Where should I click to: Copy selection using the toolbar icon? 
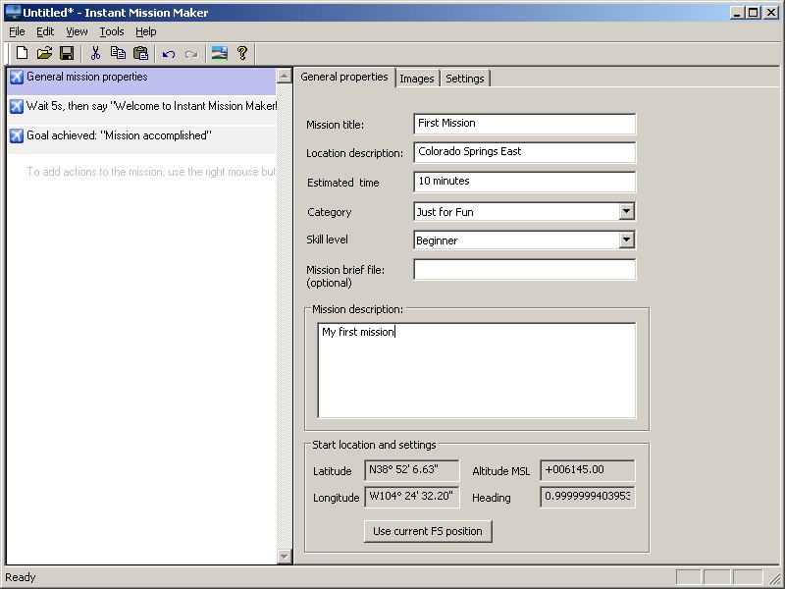118,53
